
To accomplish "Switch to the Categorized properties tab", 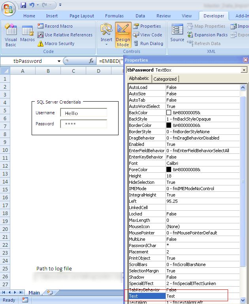I will (x=165, y=79).
